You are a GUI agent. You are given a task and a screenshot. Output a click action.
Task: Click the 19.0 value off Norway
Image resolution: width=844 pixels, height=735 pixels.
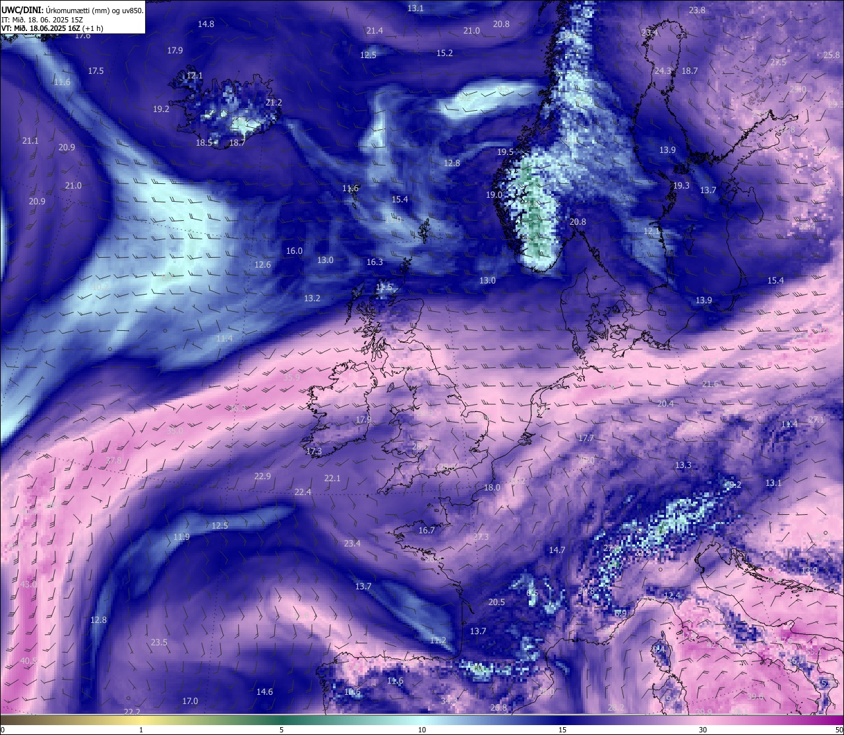coord(494,195)
